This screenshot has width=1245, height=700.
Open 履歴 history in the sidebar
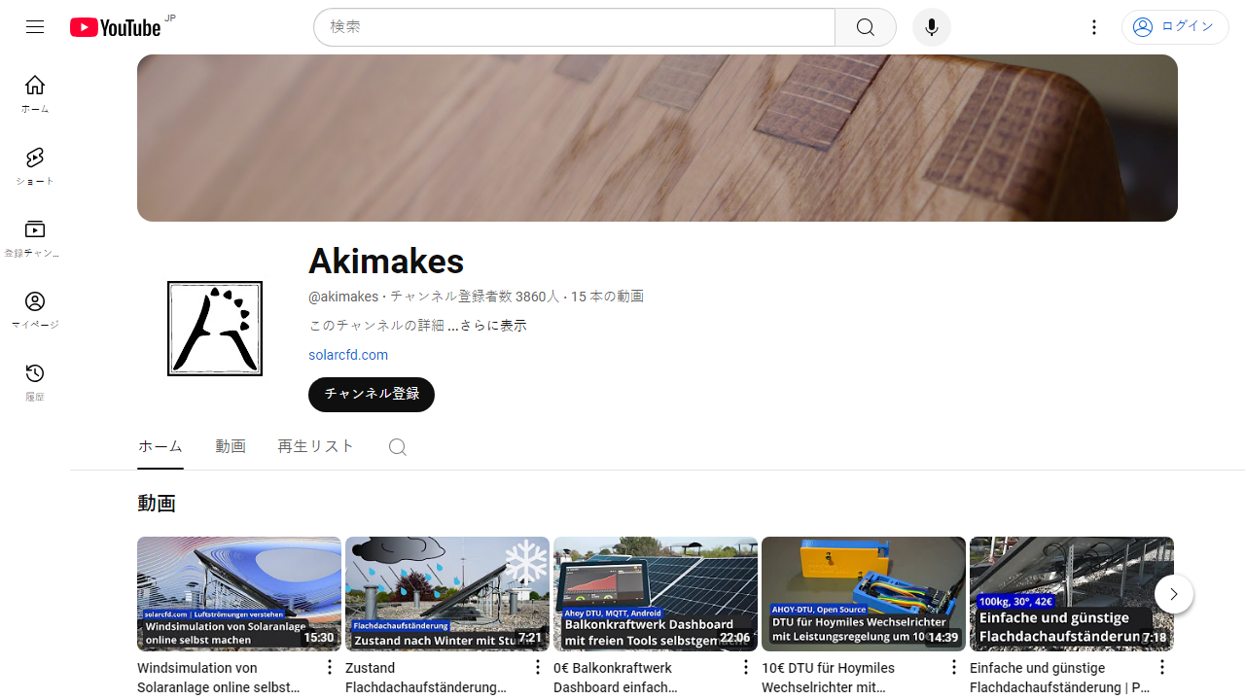click(35, 382)
